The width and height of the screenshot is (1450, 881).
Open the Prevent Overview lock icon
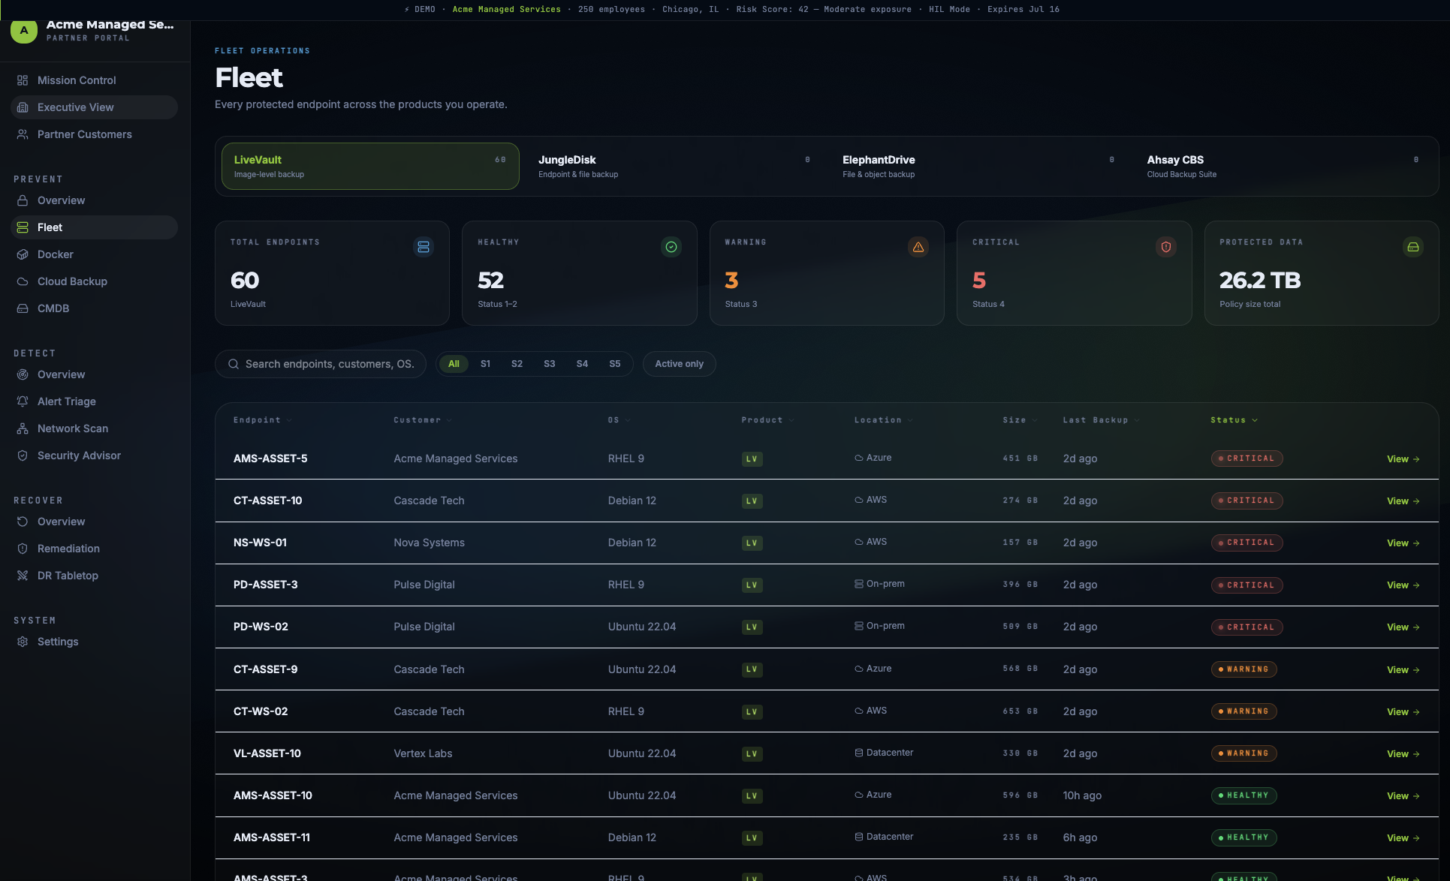coord(23,200)
